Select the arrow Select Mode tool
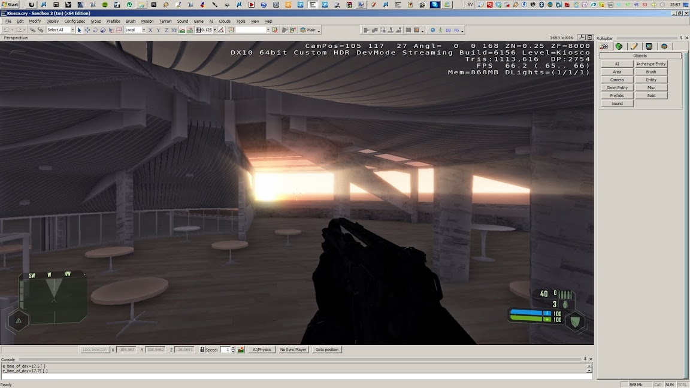 [79, 30]
